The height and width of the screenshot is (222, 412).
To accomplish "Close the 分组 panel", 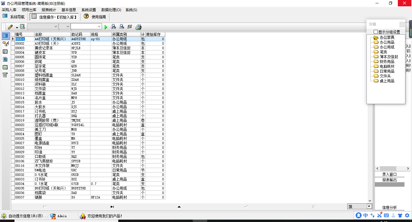I will point(402,24).
